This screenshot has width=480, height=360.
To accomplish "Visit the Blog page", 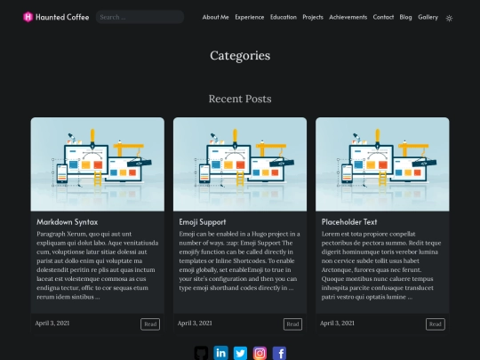I will tap(405, 17).
